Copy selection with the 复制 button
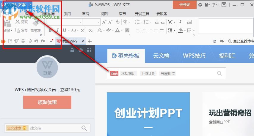This screenshot has width=254, height=136. [x=22, y=30]
